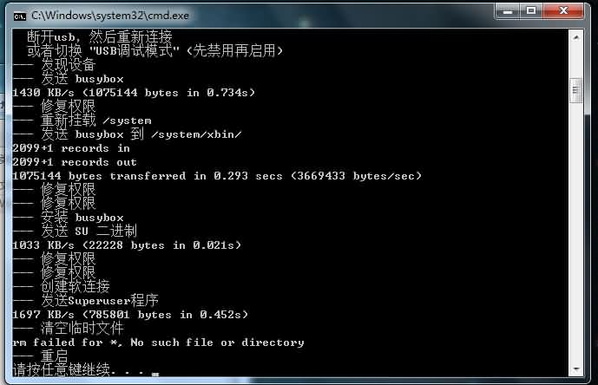Click the empty scrollbar track below the thumb
598x385 pixels.
pos(575,234)
